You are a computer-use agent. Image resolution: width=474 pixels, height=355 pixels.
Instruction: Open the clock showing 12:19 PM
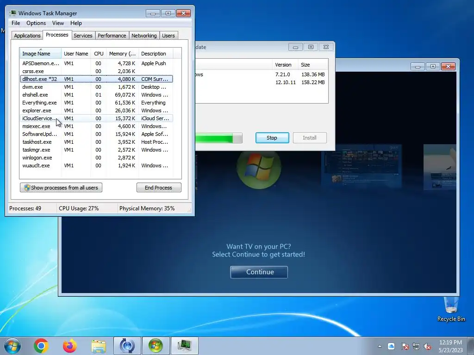[450, 346]
